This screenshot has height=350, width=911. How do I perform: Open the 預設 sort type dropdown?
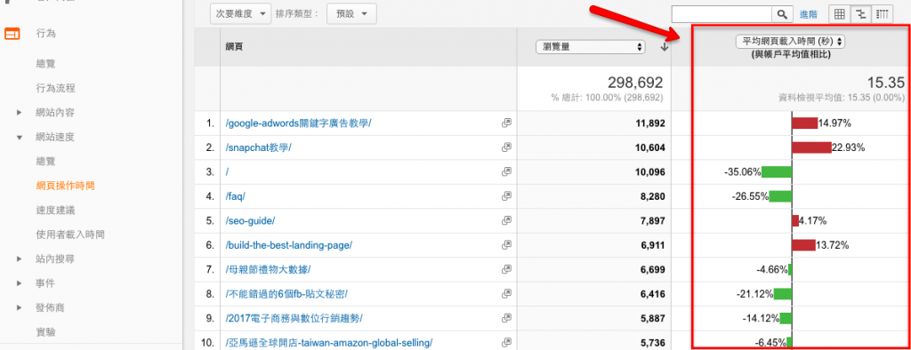tap(351, 14)
